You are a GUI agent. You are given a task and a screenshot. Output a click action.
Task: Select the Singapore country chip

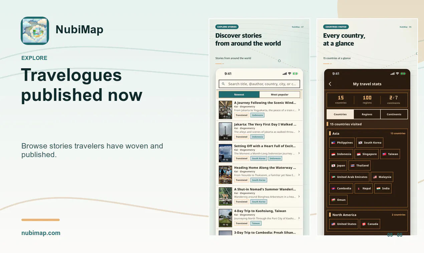click(x=367, y=154)
